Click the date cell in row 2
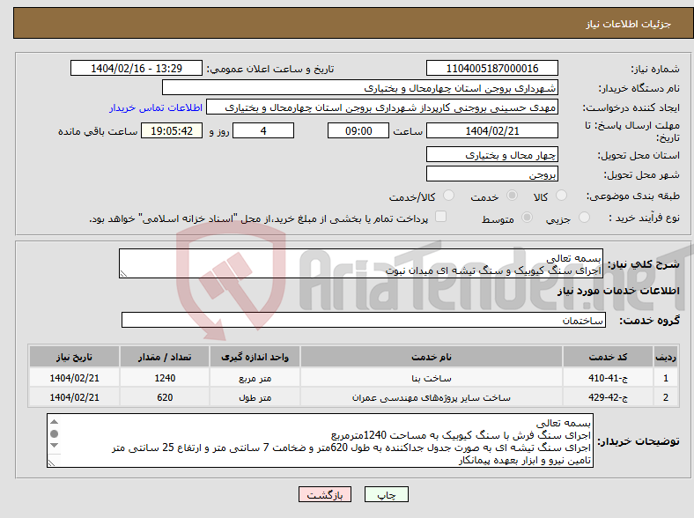Image resolution: width=694 pixels, height=518 pixels. tap(74, 397)
